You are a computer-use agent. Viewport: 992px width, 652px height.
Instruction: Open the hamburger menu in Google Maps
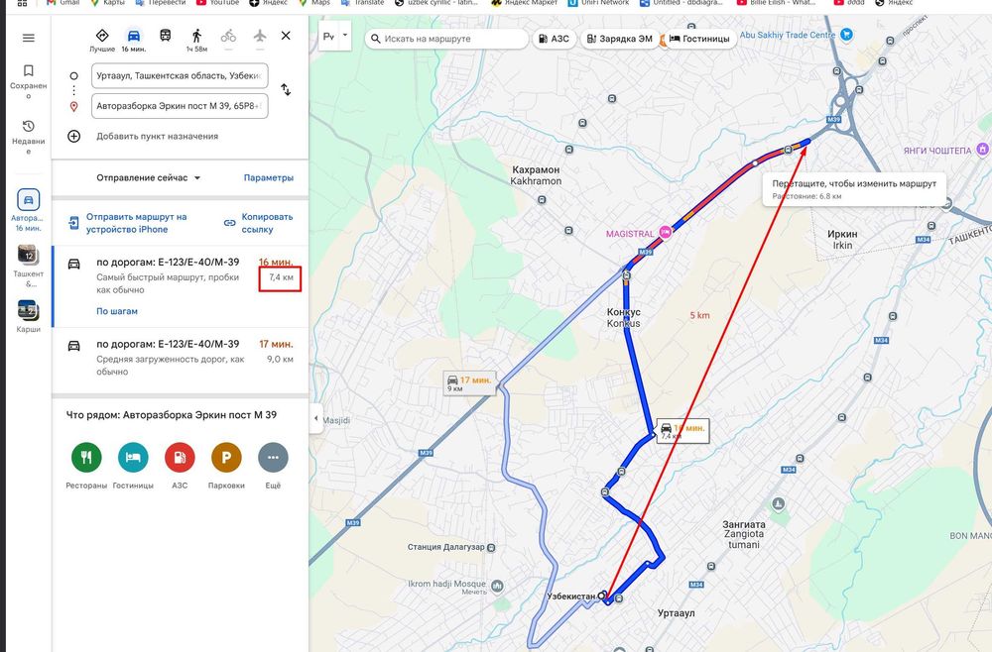(x=28, y=38)
